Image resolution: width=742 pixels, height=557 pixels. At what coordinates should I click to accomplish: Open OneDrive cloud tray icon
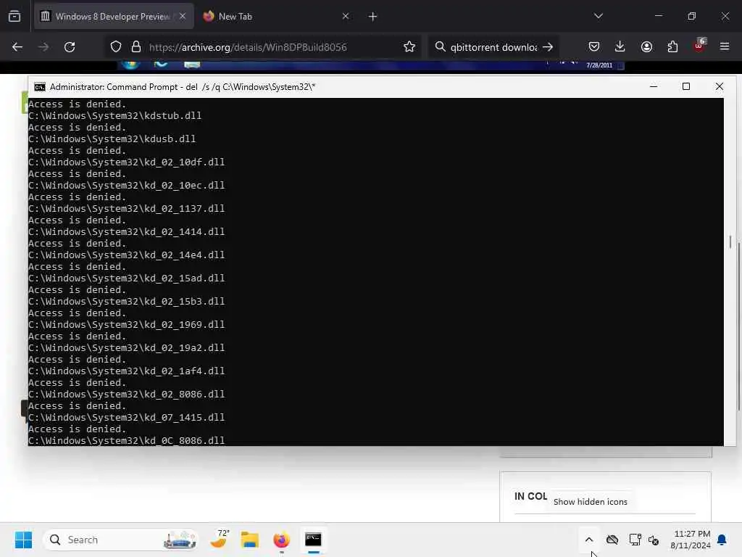612,540
